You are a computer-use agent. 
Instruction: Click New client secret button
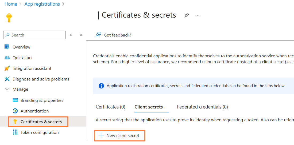(x=119, y=135)
